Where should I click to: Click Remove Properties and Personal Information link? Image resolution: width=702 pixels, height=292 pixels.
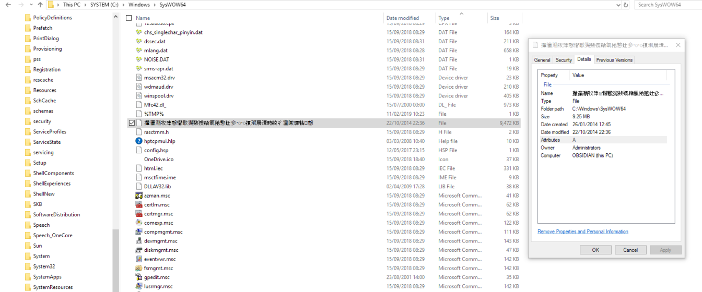click(x=583, y=232)
